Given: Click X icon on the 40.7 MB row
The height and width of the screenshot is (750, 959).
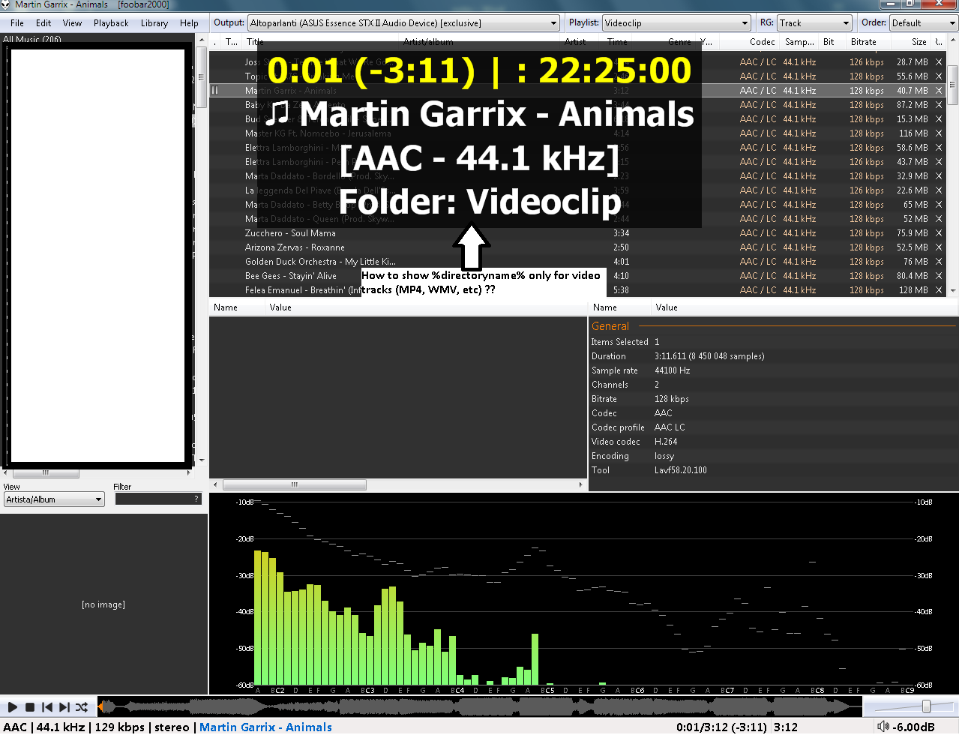Looking at the screenshot, I should coord(939,91).
